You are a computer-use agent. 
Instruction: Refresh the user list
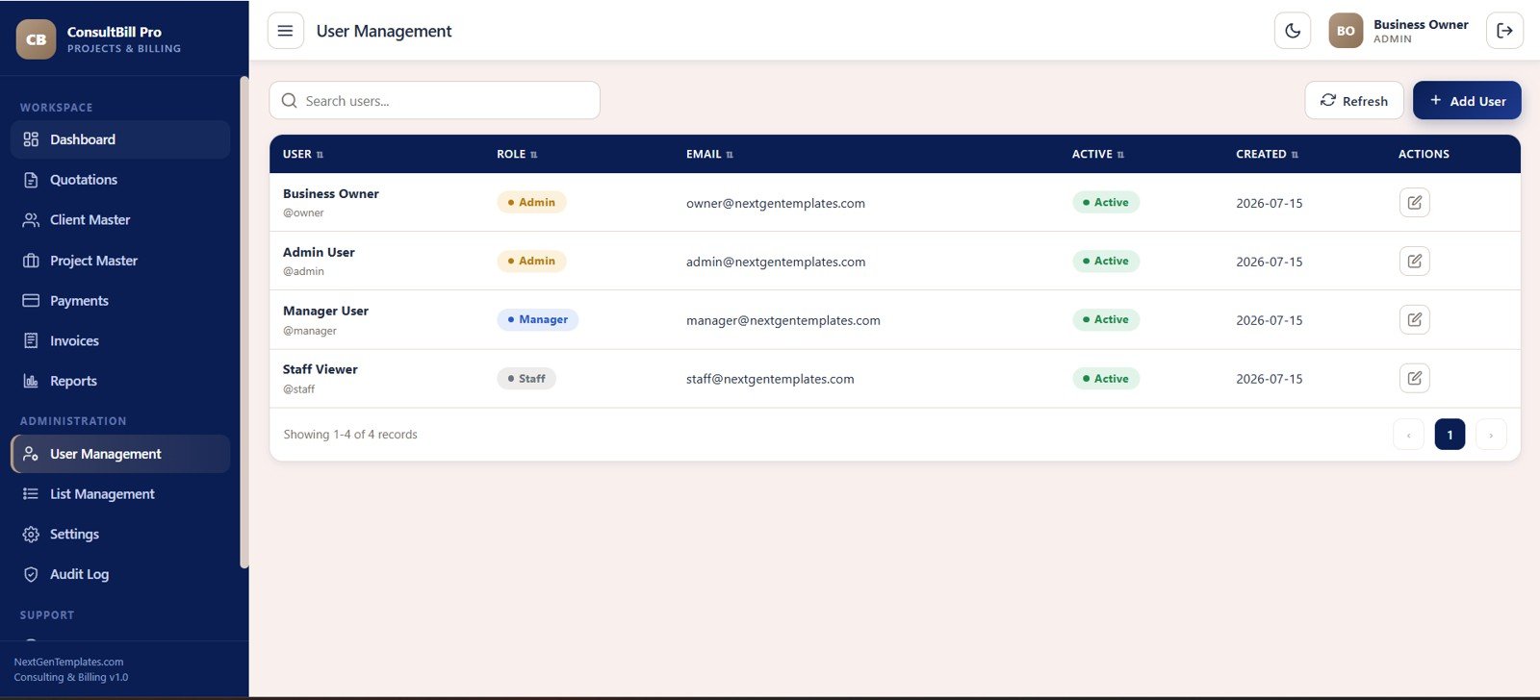pos(1354,101)
